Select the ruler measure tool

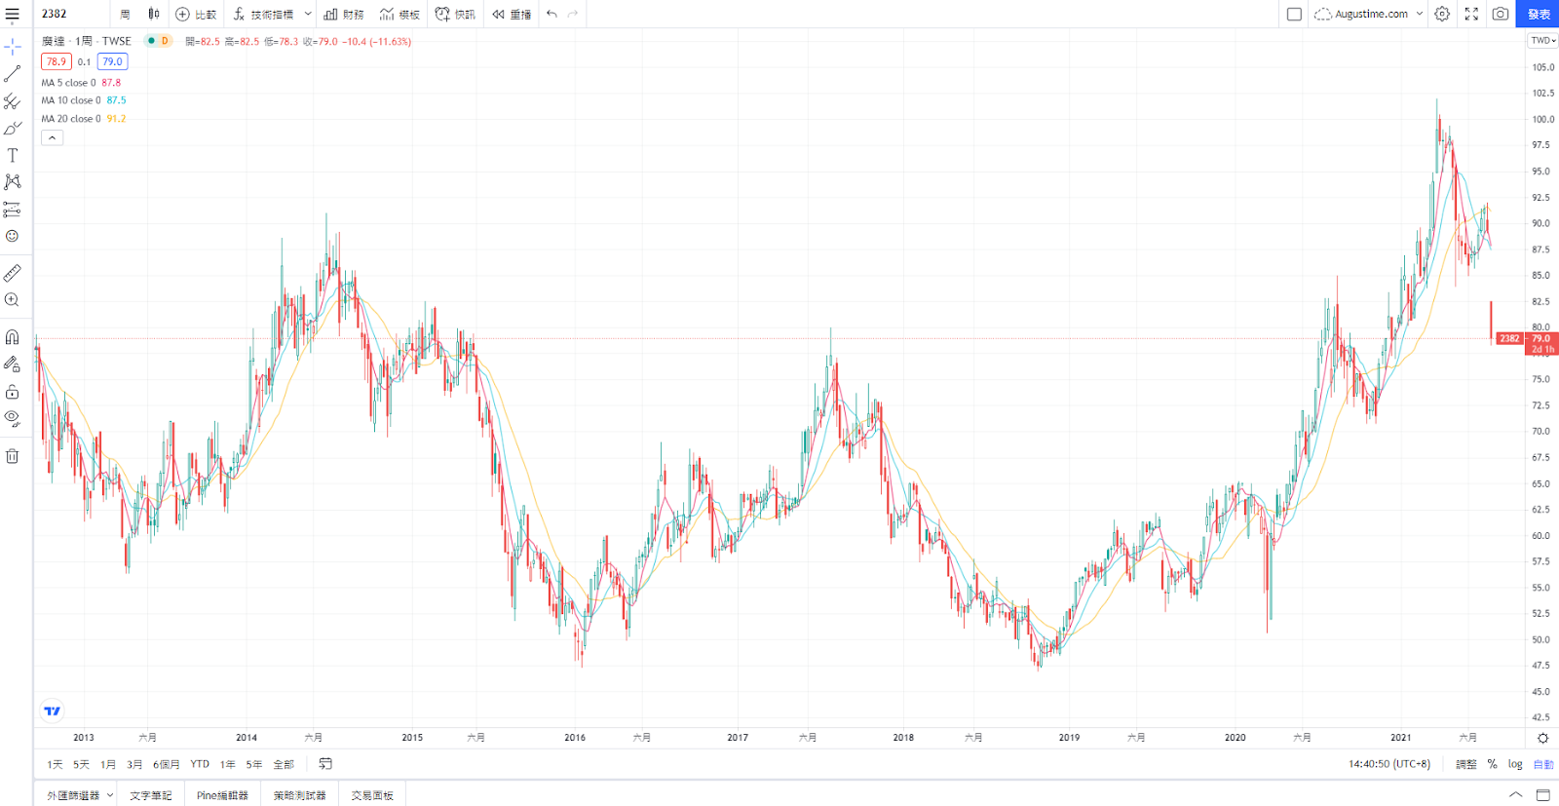coord(13,273)
